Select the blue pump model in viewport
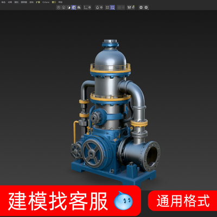The width and height of the screenshot is (217, 217). 115,112
